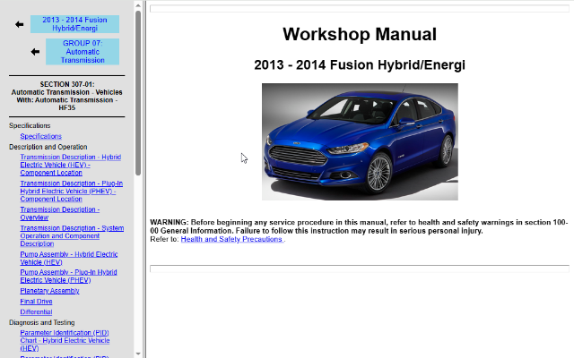Open the Differential link
Image resolution: width=574 pixels, height=358 pixels.
click(36, 312)
